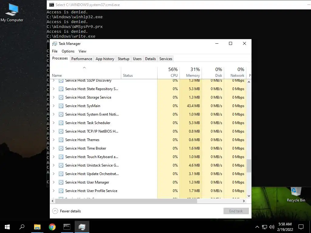Click the horizontal scrollbar thumb
The width and height of the screenshot is (311, 233).
pos(126,201)
